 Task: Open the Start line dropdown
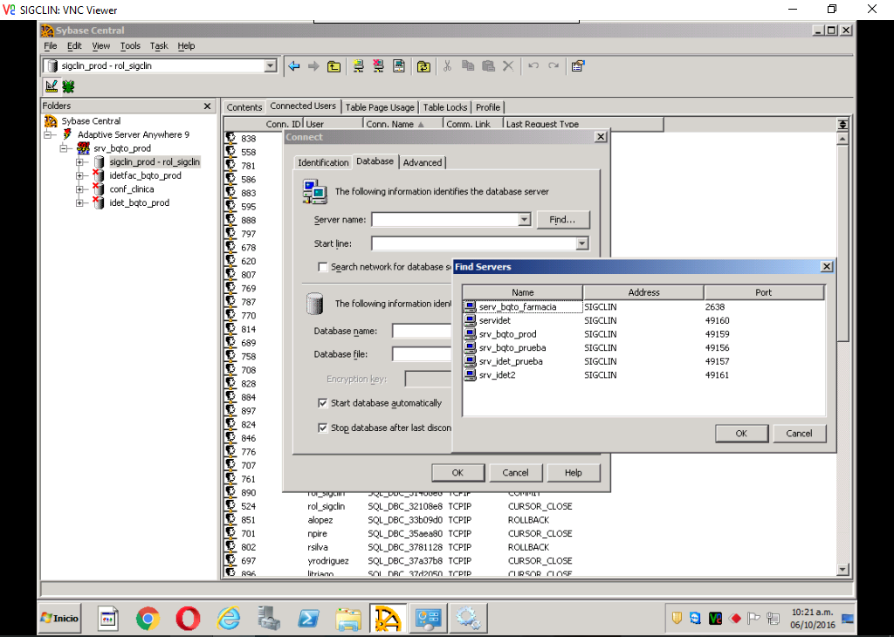coord(581,243)
